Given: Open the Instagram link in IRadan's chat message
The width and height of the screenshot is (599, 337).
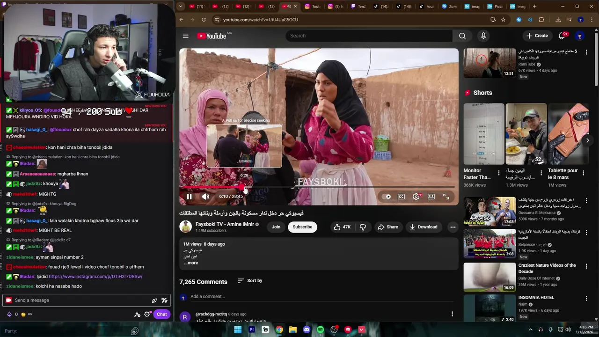Looking at the screenshot, I should click(x=95, y=277).
